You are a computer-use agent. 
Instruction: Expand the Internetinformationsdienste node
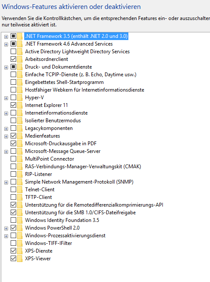tap(6, 113)
